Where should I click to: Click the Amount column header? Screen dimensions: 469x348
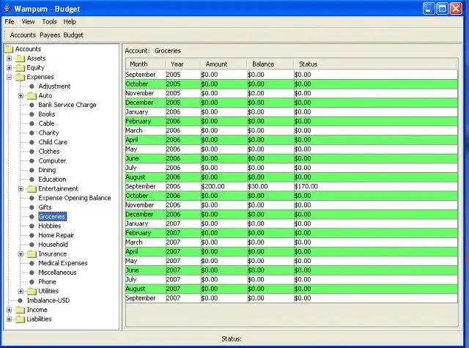217,64
